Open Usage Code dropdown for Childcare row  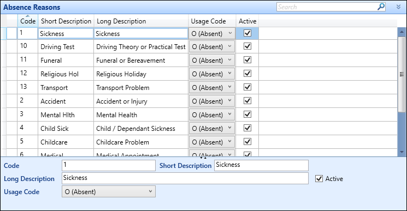coord(212,142)
